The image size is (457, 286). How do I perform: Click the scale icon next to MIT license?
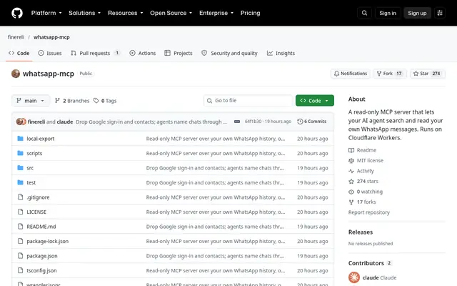point(351,160)
